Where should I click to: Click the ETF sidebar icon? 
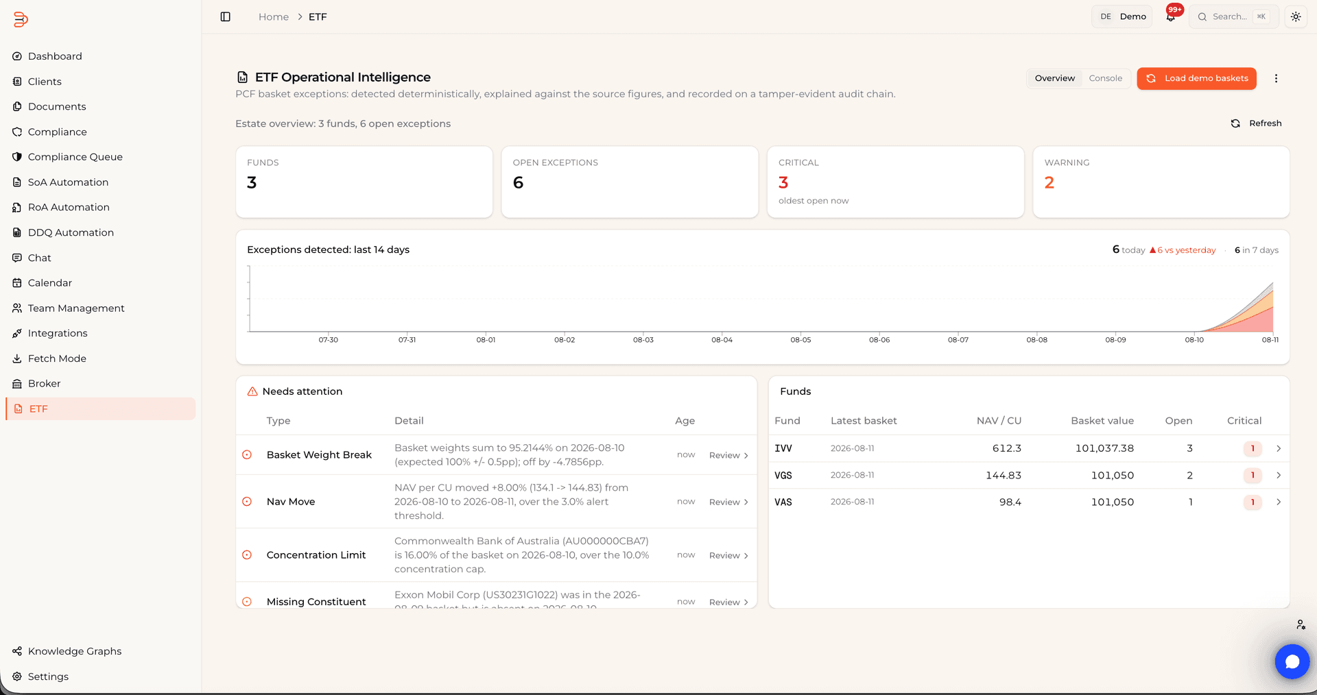19,409
